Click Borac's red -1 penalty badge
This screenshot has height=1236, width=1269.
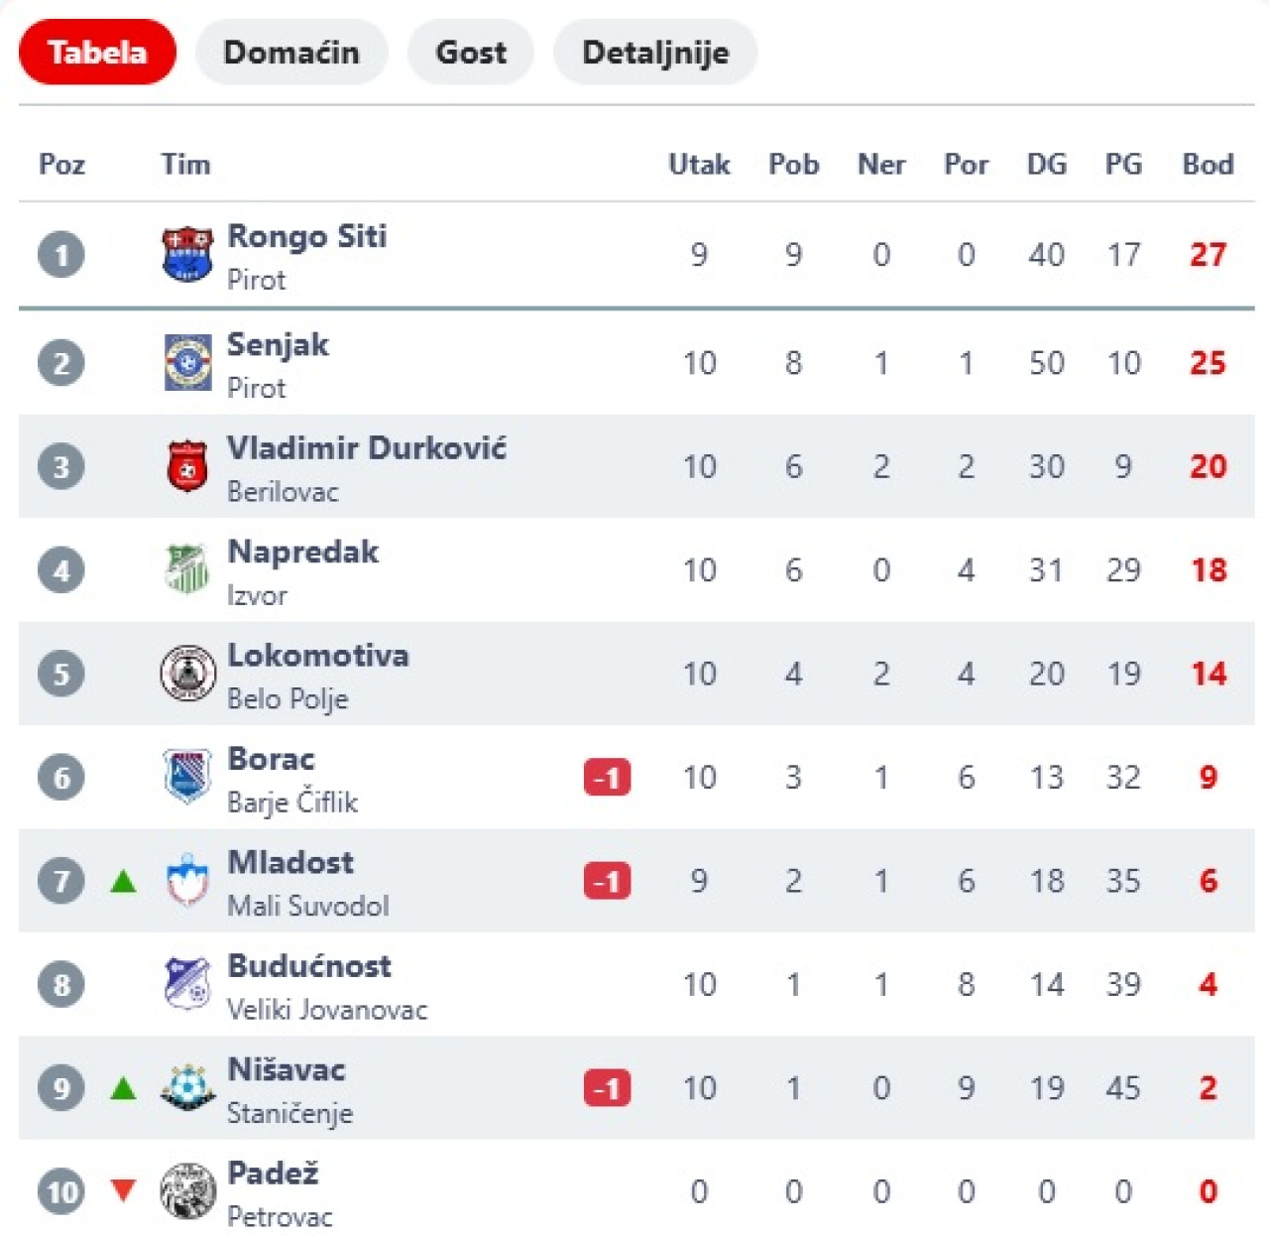[607, 778]
